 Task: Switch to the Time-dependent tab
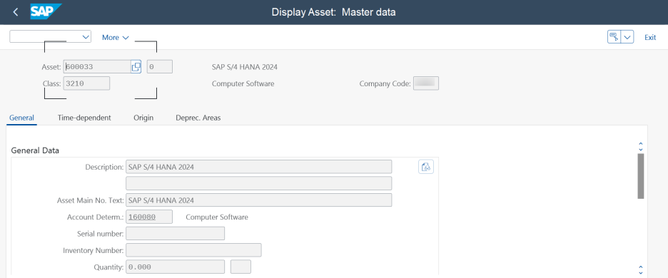coord(84,118)
